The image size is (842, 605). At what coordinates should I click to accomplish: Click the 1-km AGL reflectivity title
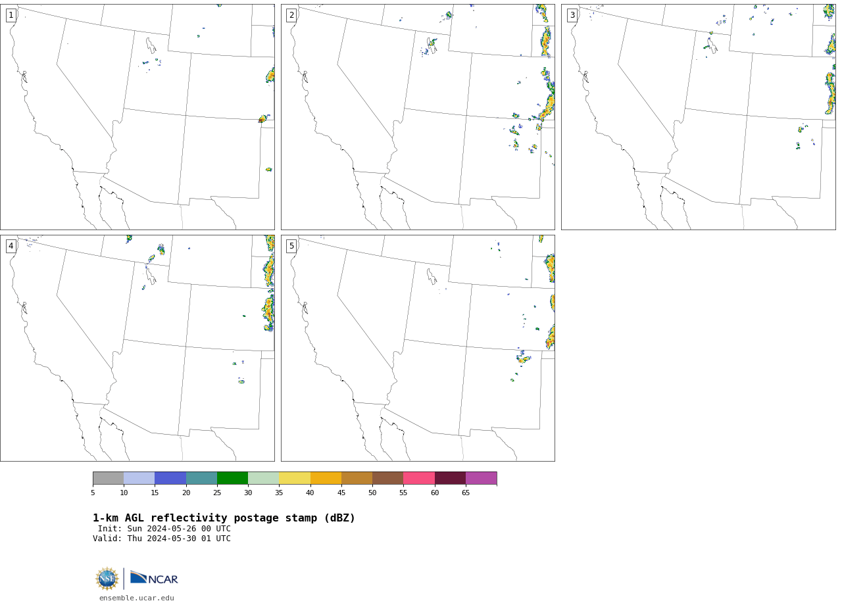[224, 518]
